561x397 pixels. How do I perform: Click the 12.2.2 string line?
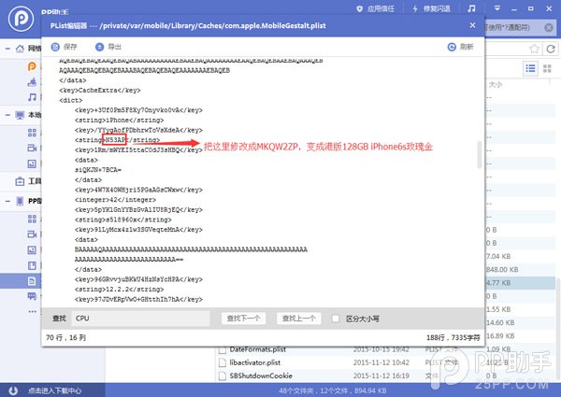coord(120,289)
